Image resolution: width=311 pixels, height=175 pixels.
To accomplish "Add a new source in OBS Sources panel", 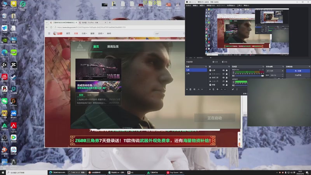I will (x=210, y=89).
